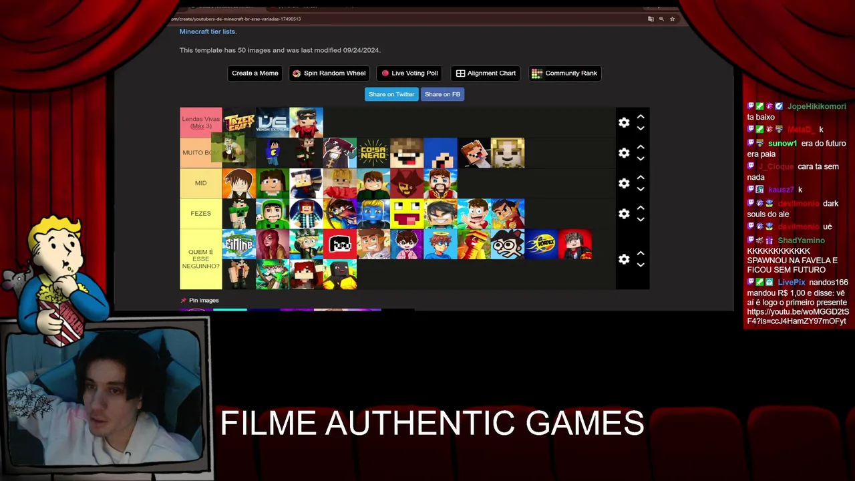Pick the Venom Extreme logo thumbnail
The width and height of the screenshot is (855, 481).
[x=273, y=123]
